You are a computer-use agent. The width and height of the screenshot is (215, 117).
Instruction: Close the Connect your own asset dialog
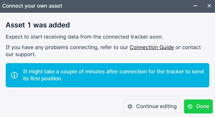pos(209,6)
